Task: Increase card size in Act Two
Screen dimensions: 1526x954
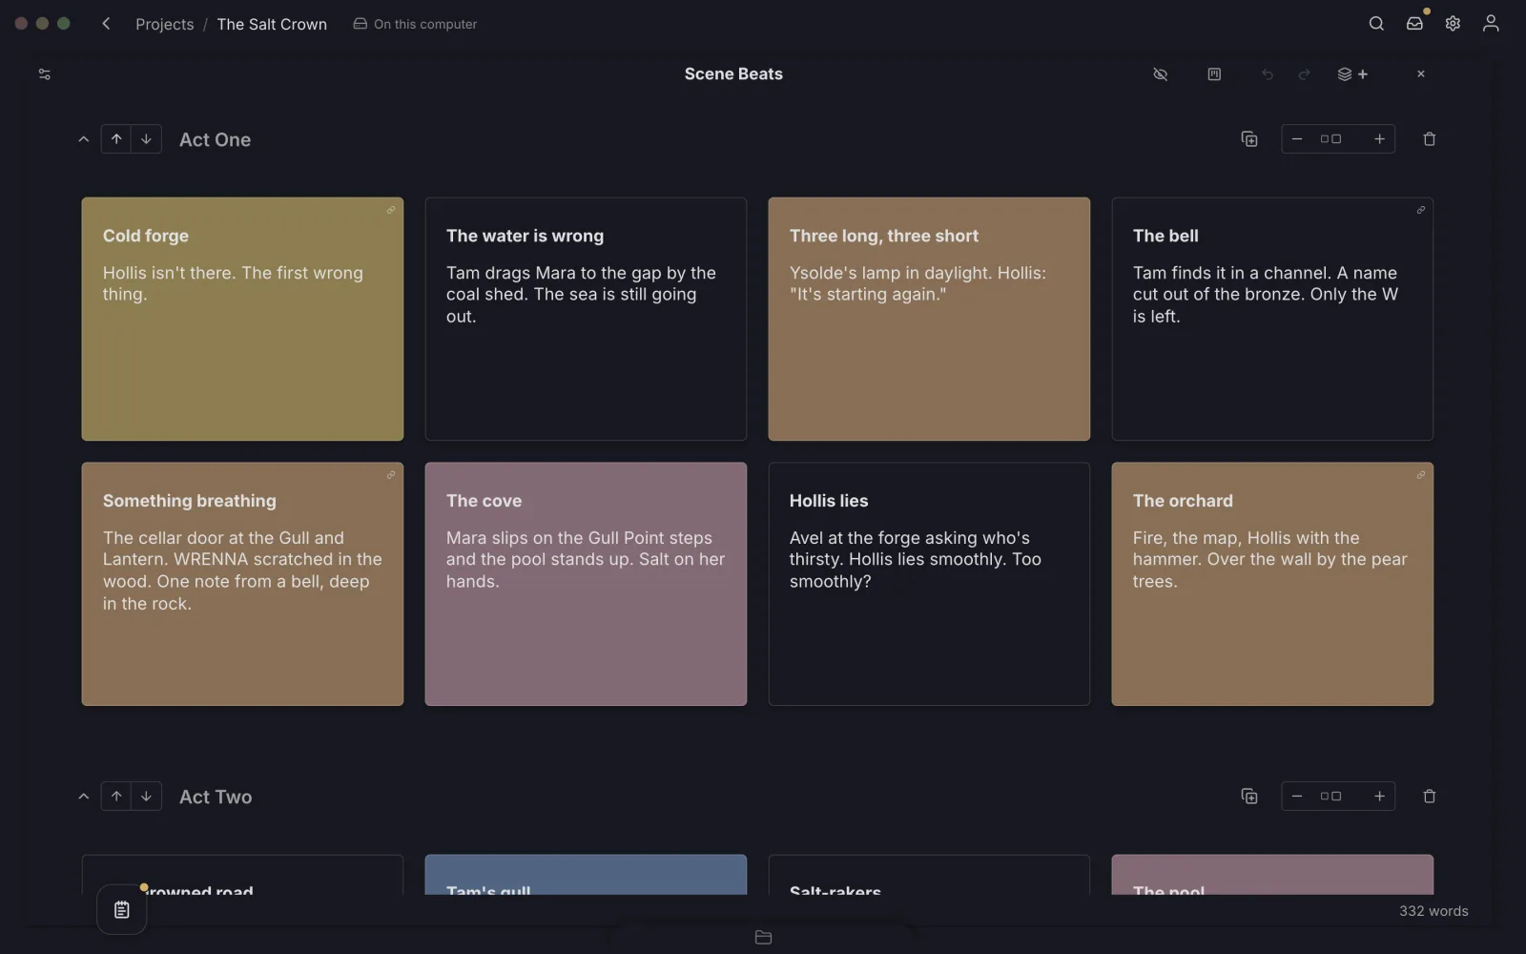Action: click(1379, 797)
